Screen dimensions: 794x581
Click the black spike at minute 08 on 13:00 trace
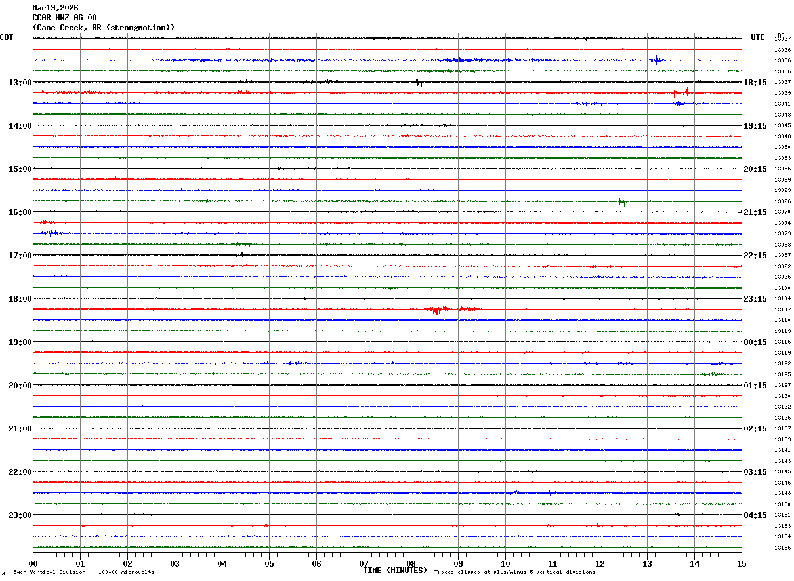(419, 83)
